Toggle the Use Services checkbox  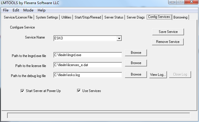79,91
